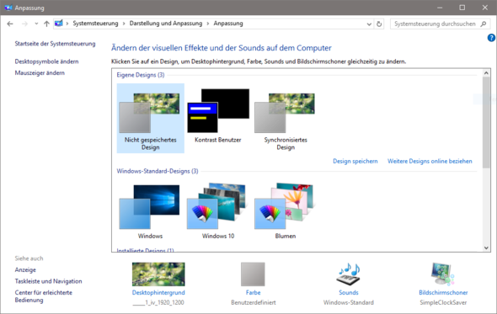Click Weitere Designs online beziehen link
497x314 pixels.
click(x=430, y=162)
